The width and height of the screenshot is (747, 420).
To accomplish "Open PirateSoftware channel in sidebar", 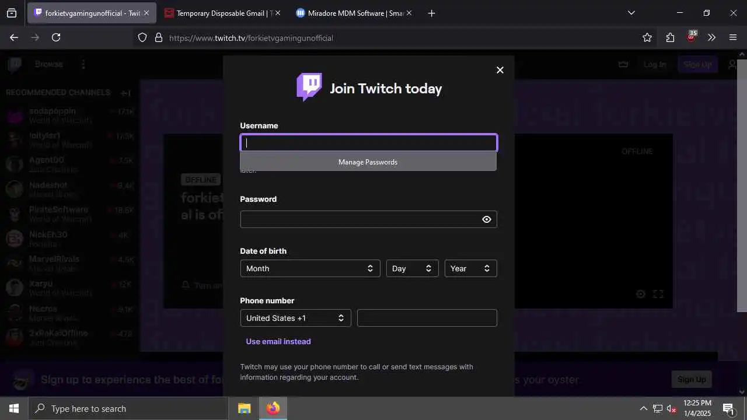I will [x=70, y=214].
